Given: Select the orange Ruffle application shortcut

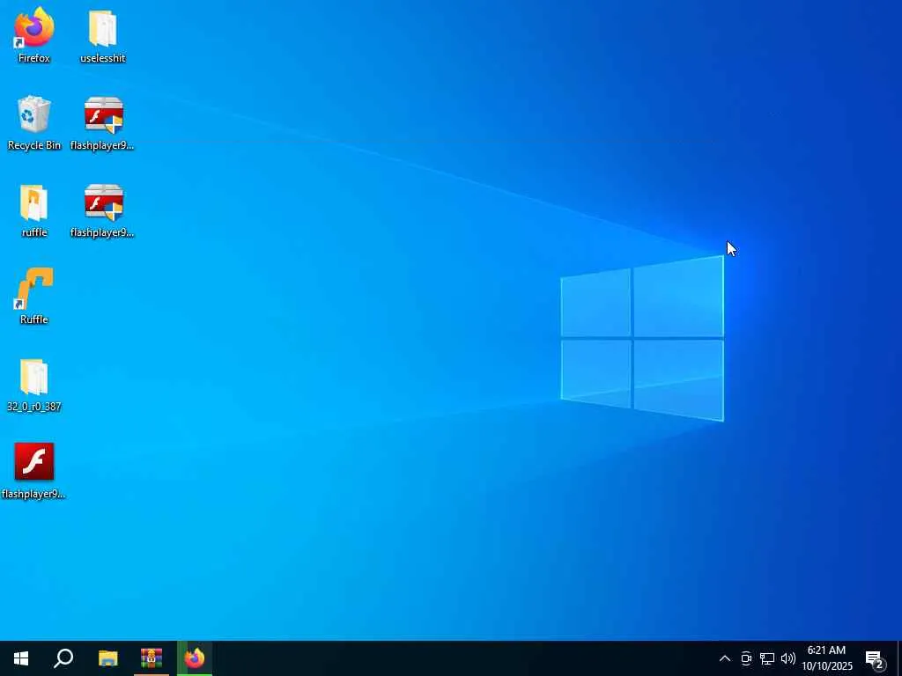Looking at the screenshot, I should click(x=34, y=297).
